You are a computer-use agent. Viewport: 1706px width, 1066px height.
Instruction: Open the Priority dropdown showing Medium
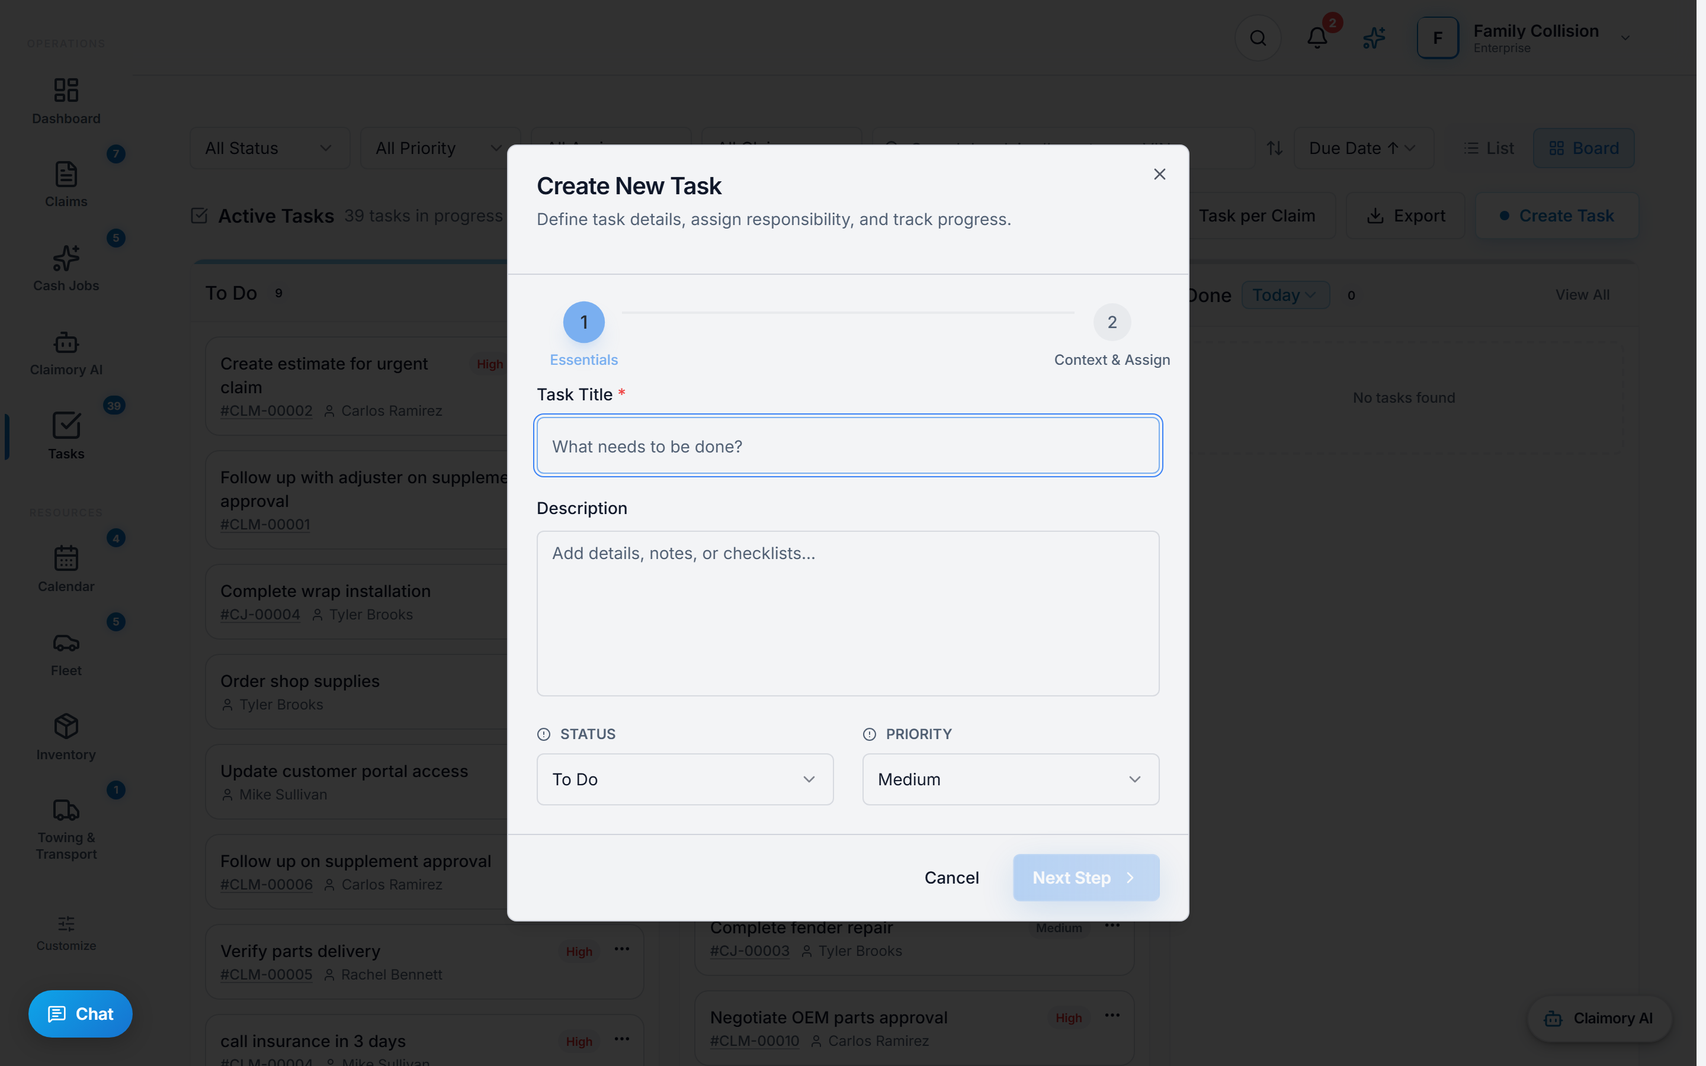[1010, 779]
